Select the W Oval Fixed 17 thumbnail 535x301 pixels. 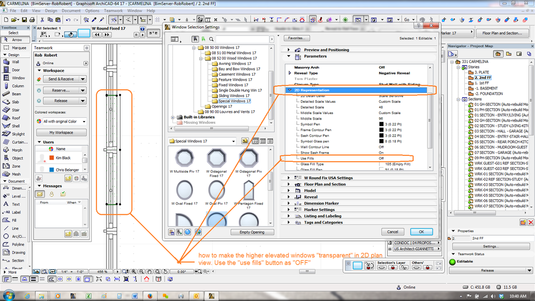[184, 190]
